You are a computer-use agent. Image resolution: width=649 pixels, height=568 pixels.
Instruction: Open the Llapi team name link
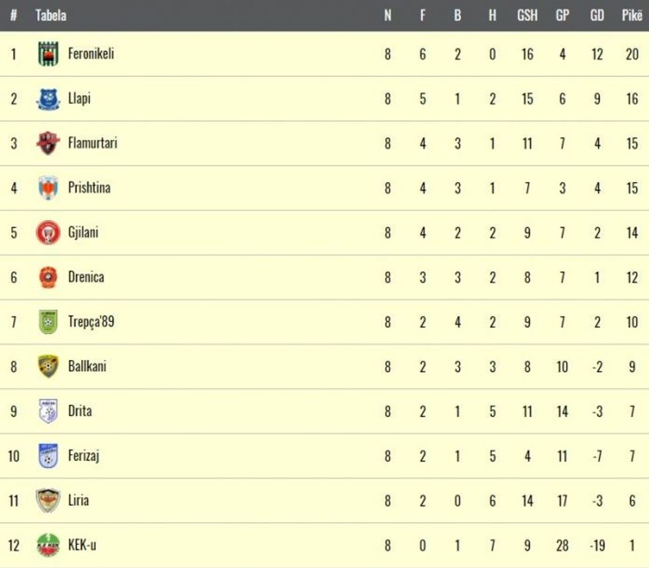click(79, 99)
